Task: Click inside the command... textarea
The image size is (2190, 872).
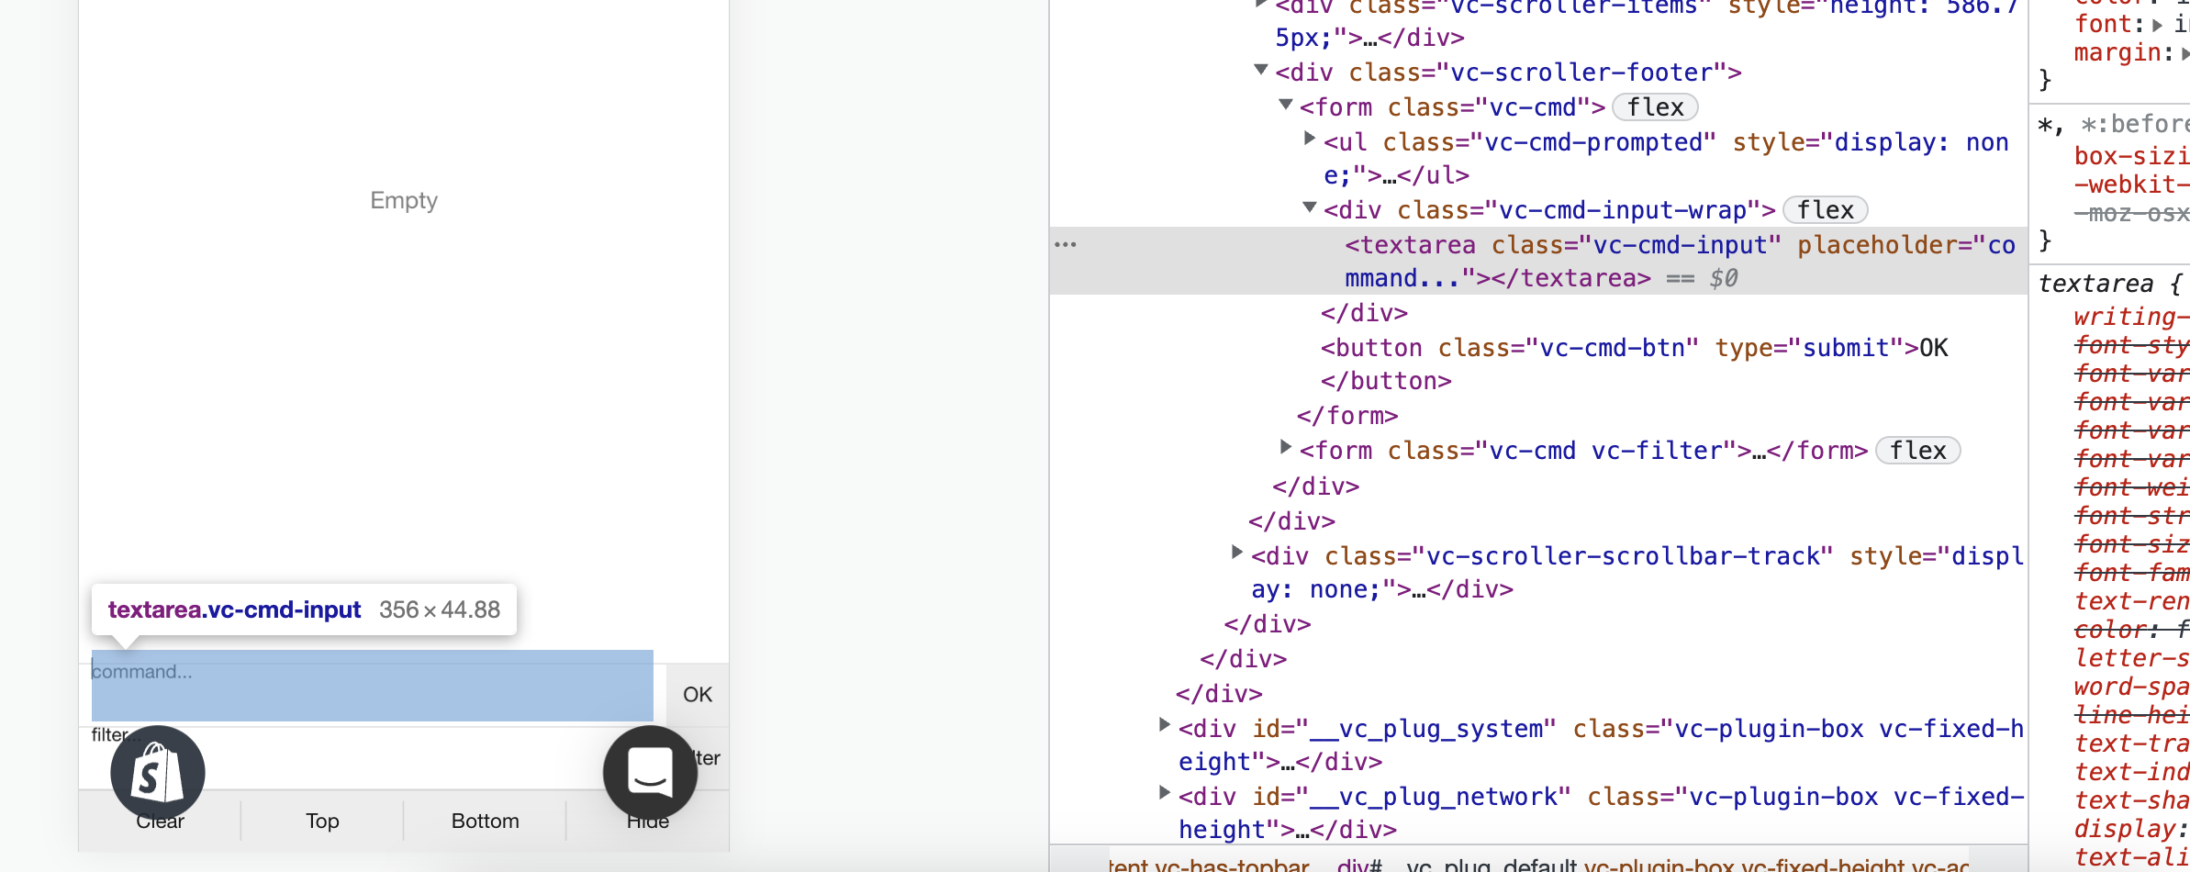Action: (367, 686)
